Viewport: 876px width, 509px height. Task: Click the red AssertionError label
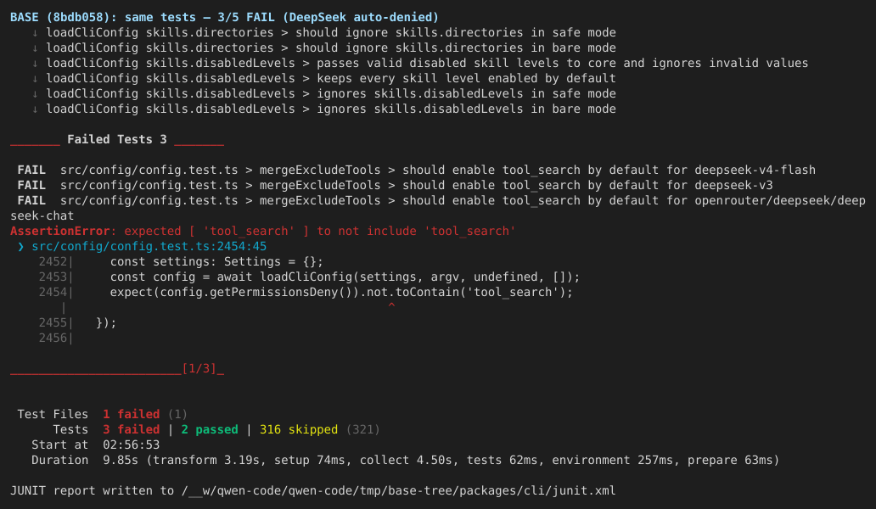click(x=59, y=231)
